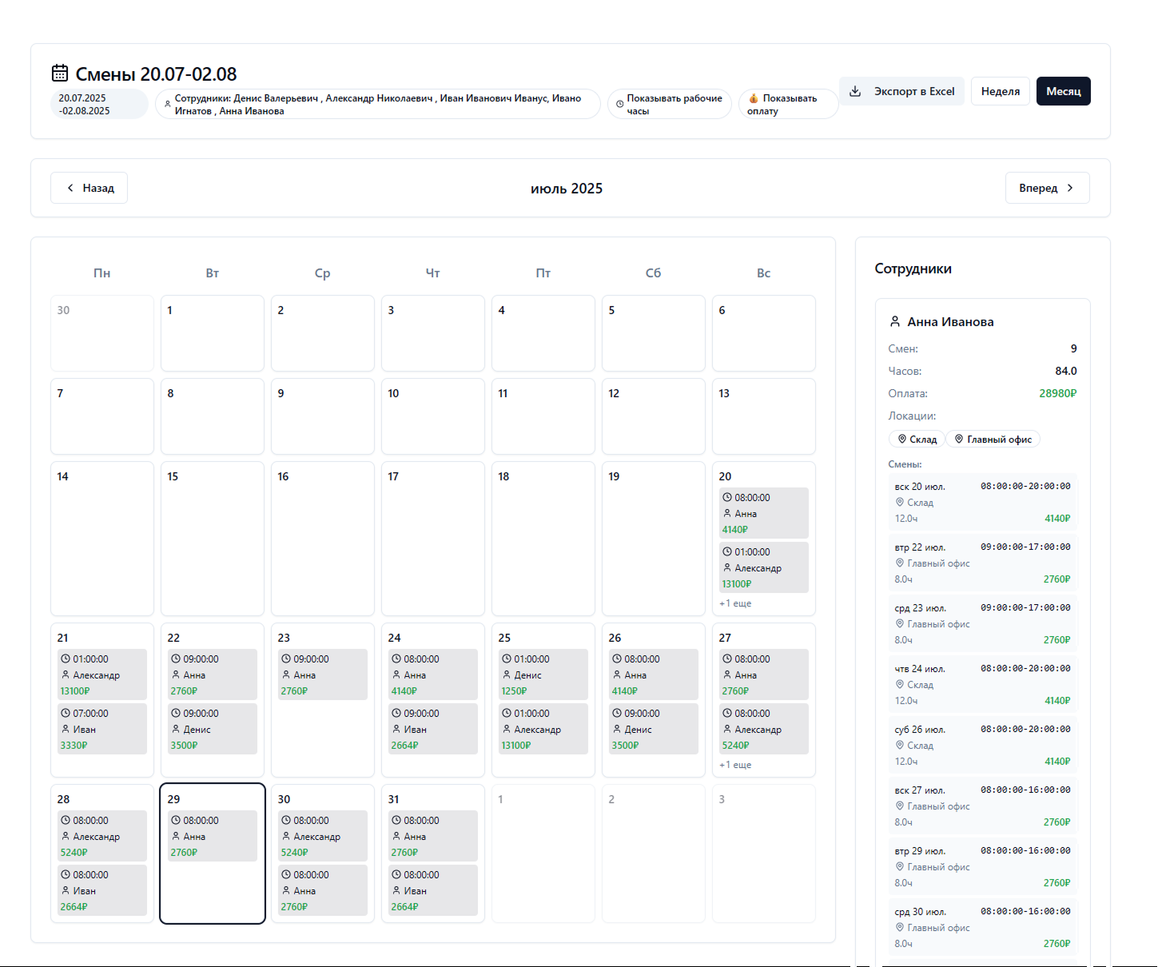
Task: Expand +1 еще on July 20
Action: (735, 603)
